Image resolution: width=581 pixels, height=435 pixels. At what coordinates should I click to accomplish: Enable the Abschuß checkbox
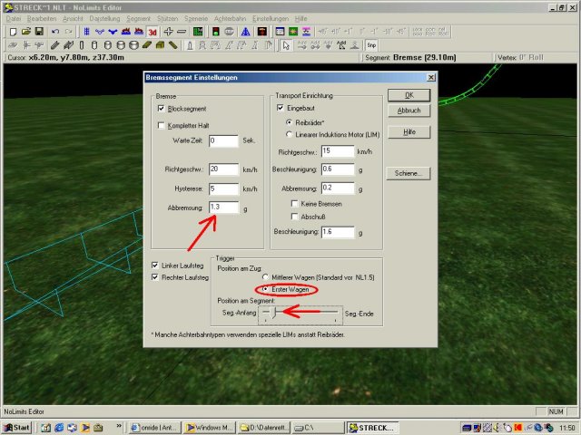294,217
